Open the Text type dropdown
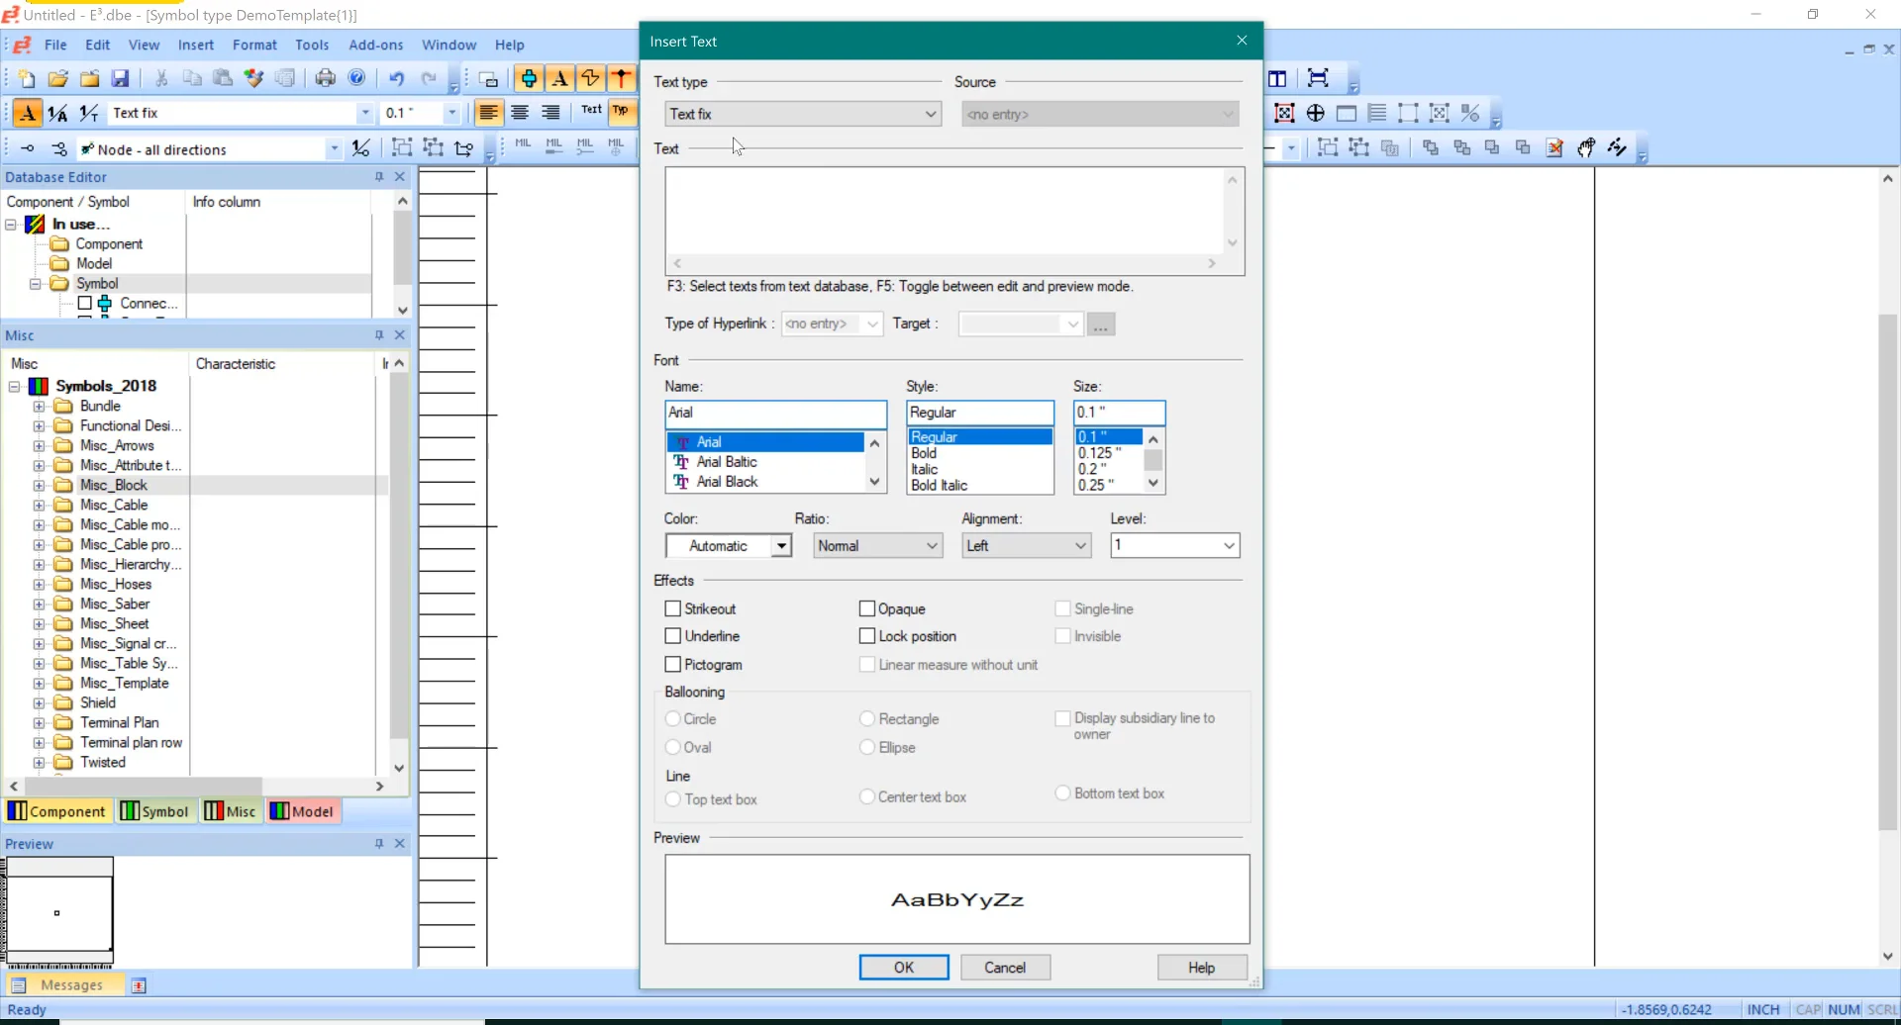Viewport: 1901px width, 1025px height. coord(802,115)
